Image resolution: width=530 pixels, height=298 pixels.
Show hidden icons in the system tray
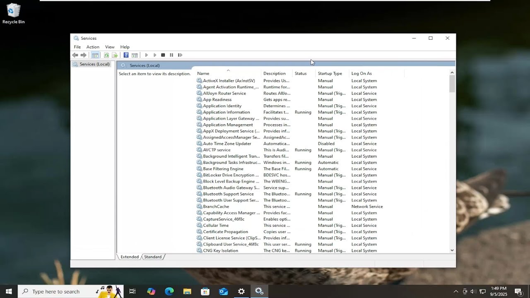coord(456,291)
